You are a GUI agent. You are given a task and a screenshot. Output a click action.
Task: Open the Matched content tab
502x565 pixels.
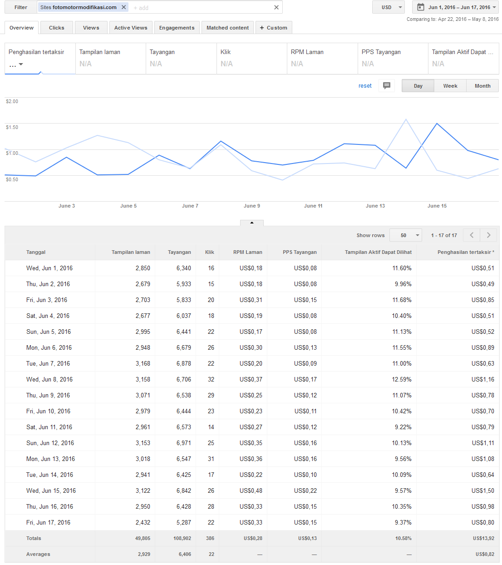(227, 28)
